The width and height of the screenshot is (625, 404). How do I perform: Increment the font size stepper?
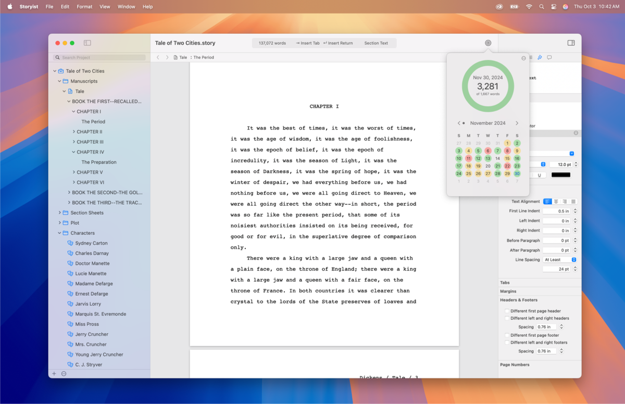tap(576, 163)
